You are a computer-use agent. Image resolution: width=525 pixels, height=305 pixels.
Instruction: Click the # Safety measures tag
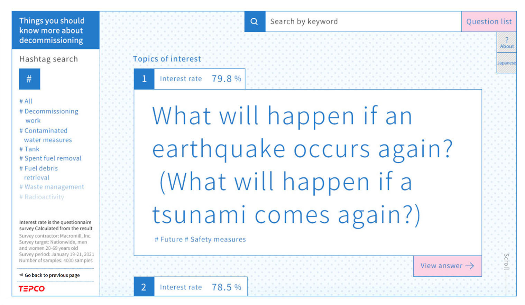[215, 239]
